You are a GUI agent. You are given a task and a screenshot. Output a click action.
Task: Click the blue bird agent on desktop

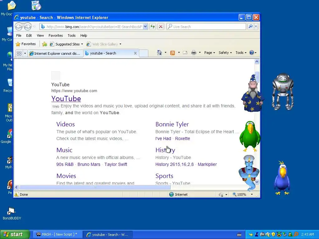(x=282, y=178)
